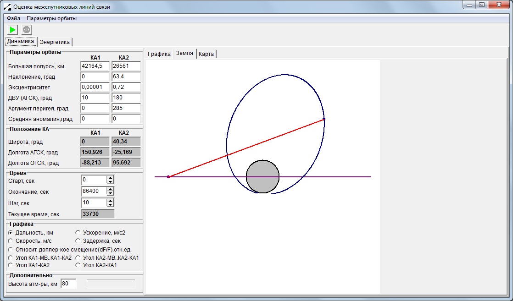This screenshot has width=513, height=301.
Task: Click the КА1 Эксцентриситет field 0,00001
Action: point(95,87)
